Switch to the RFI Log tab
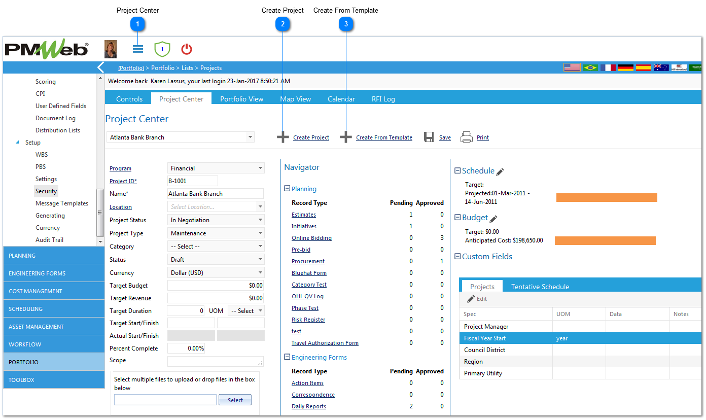The image size is (706, 420). coord(383,99)
